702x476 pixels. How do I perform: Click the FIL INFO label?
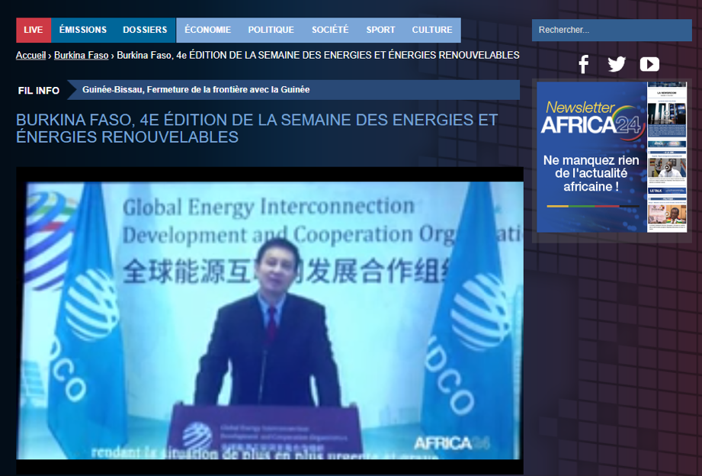pos(39,90)
